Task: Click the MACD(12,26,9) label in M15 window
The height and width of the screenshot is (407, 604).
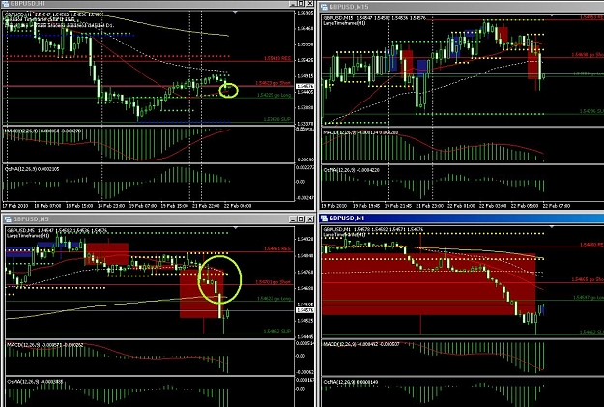Action: pos(360,132)
